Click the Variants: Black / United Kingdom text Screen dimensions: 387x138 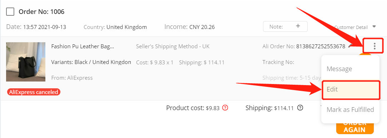91,62
